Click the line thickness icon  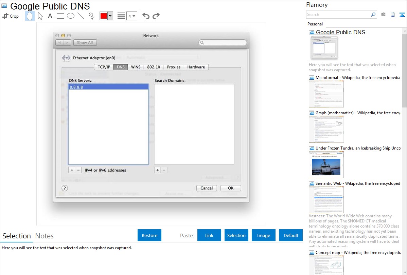[121, 16]
